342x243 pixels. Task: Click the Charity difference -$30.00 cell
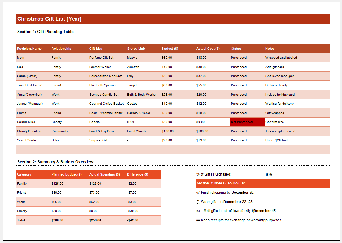(x=133, y=211)
